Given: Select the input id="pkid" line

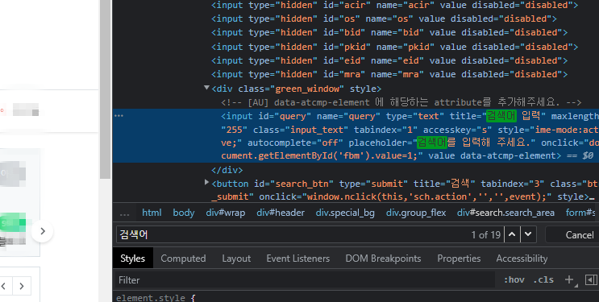Looking at the screenshot, I should (x=394, y=47).
